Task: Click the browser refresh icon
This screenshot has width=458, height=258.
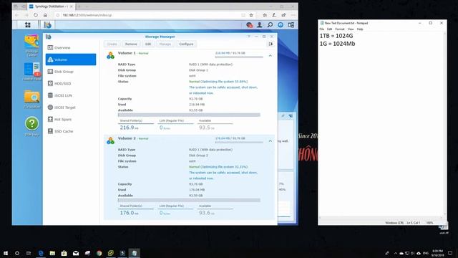Action: pyautogui.click(x=36, y=15)
